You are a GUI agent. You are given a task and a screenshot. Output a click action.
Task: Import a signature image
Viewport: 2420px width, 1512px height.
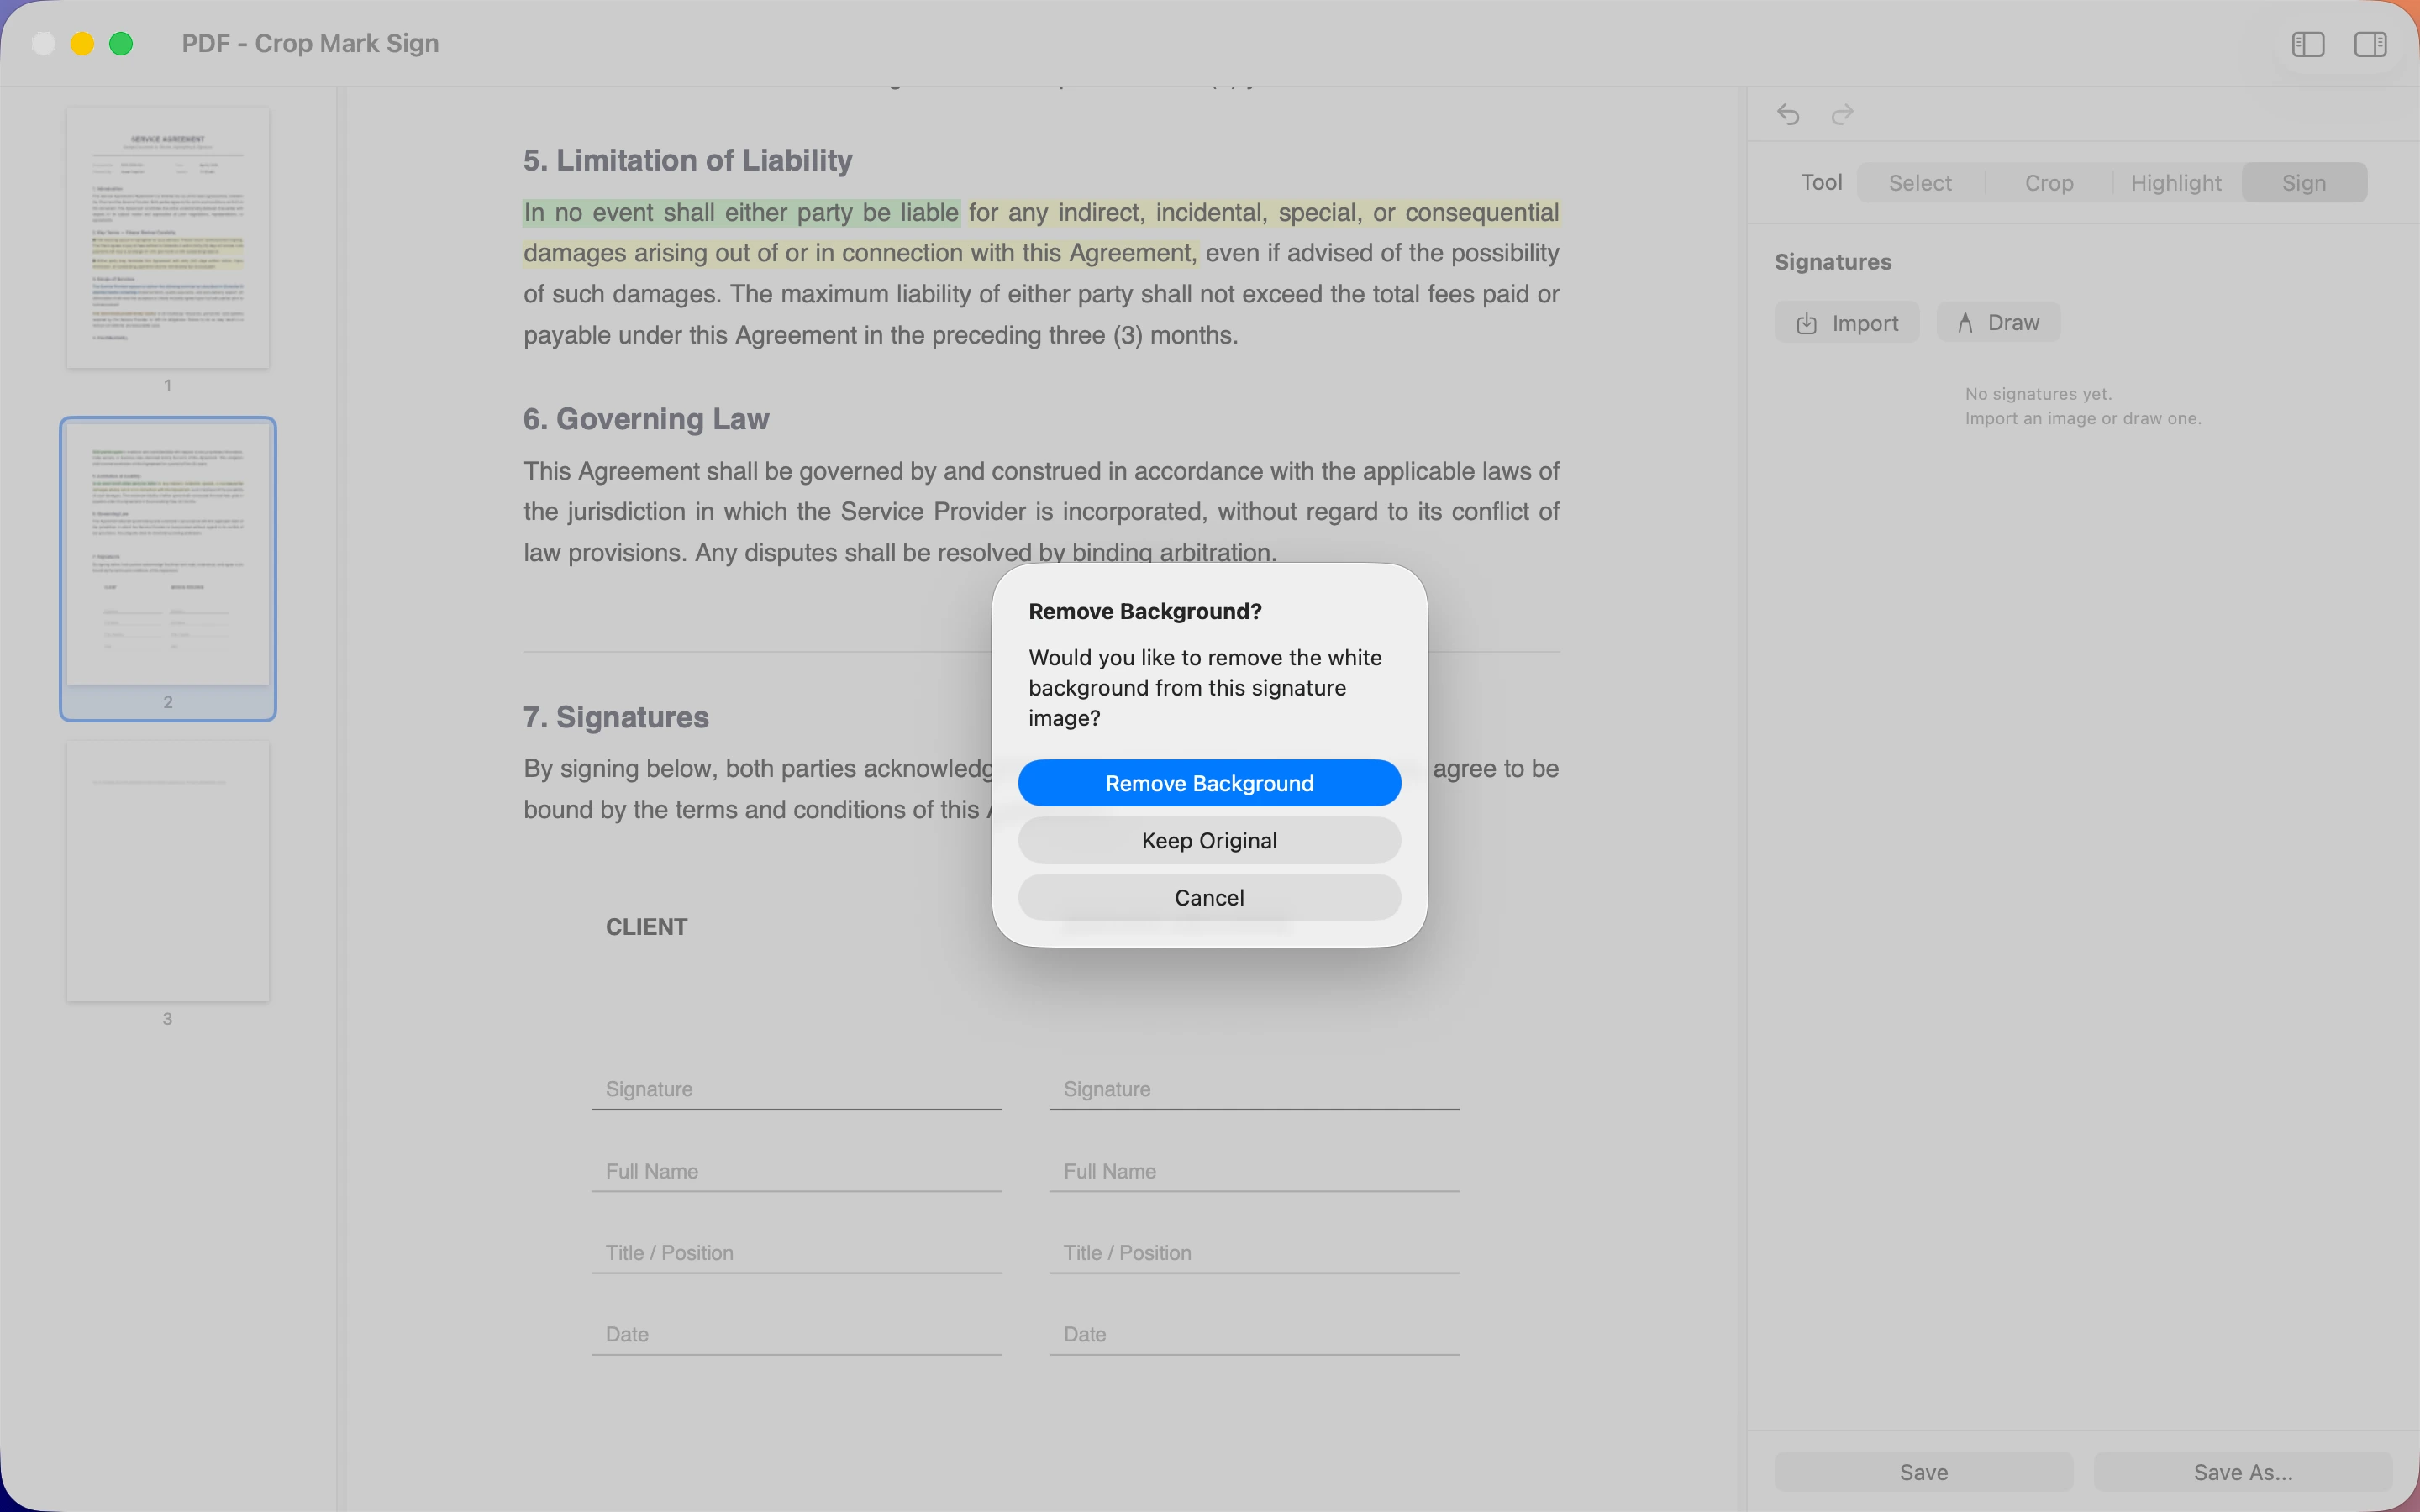1847,323
